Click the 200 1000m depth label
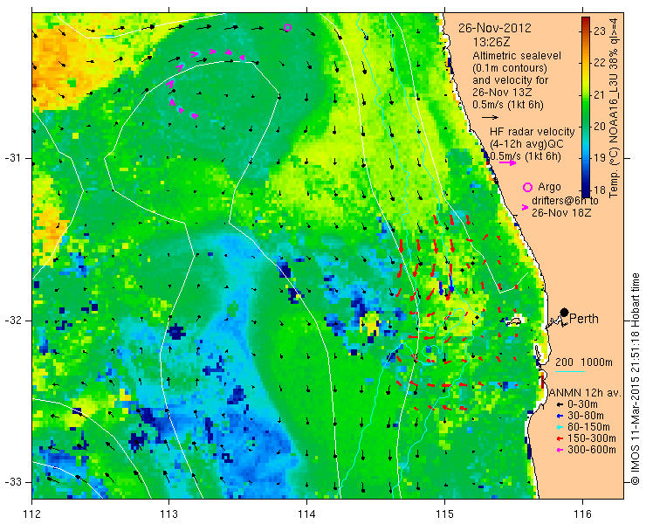This screenshot has height=524, width=646. [584, 362]
